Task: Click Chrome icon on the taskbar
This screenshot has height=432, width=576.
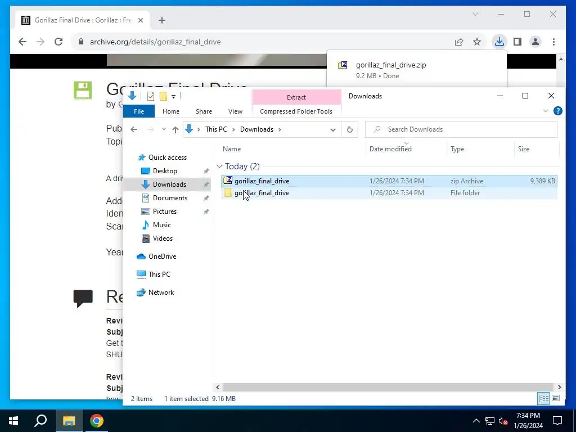Action: (x=97, y=421)
